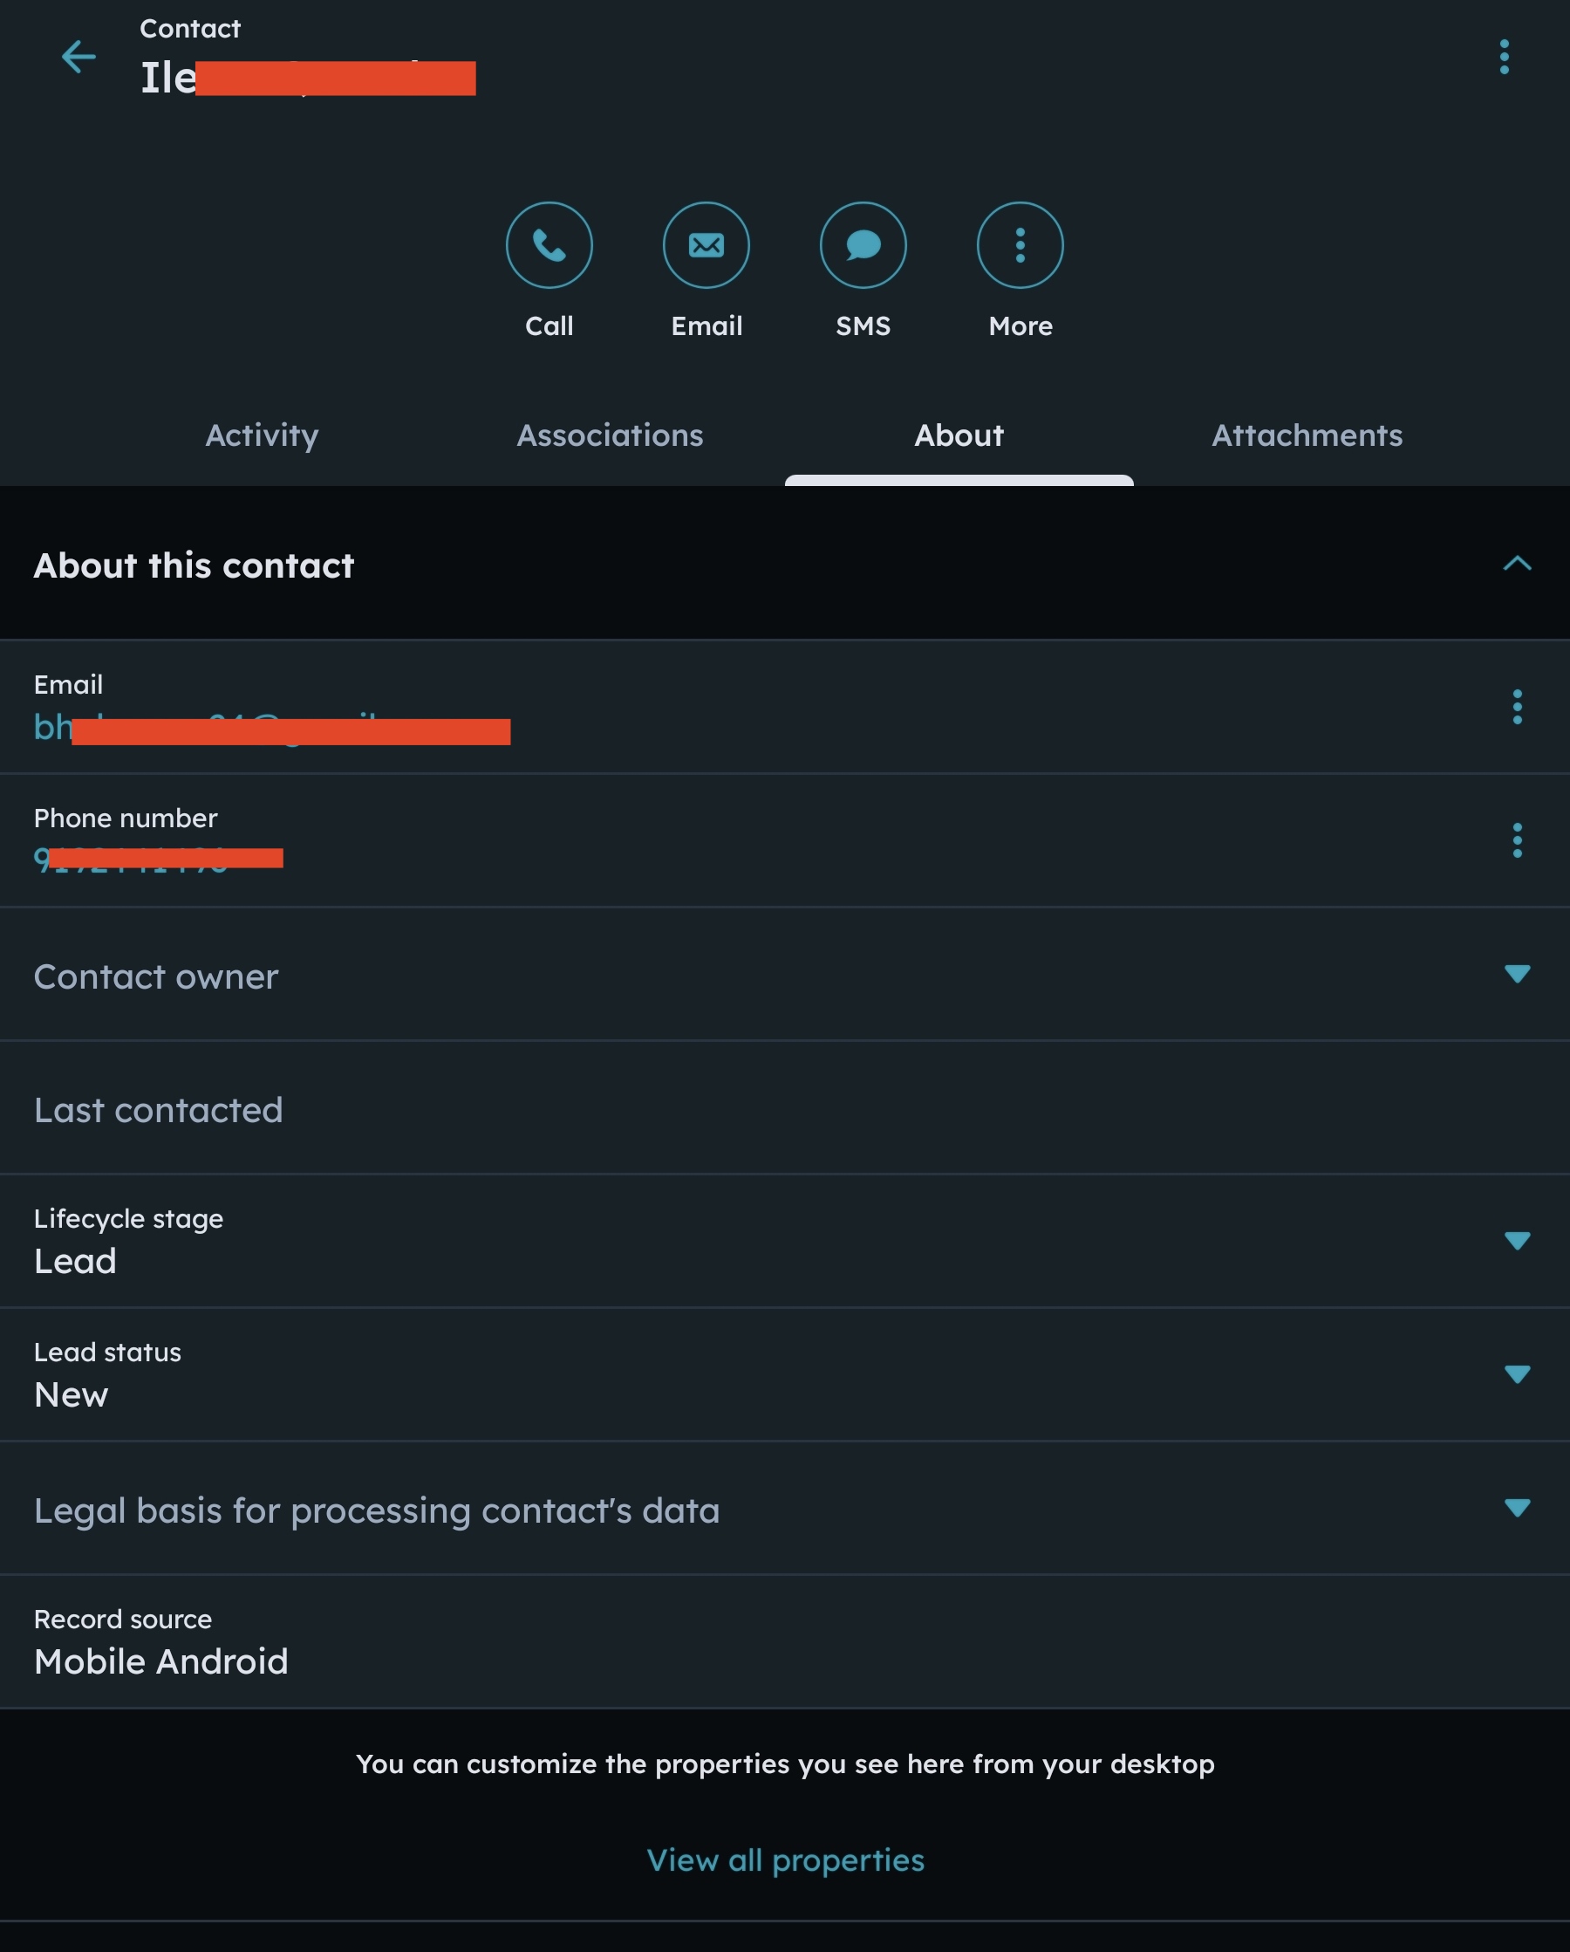Switch to the Associations tab
This screenshot has height=1952, width=1570.
tap(610, 435)
